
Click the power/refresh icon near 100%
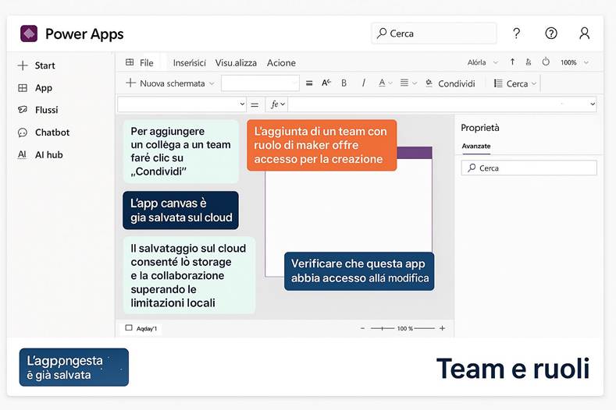click(546, 62)
